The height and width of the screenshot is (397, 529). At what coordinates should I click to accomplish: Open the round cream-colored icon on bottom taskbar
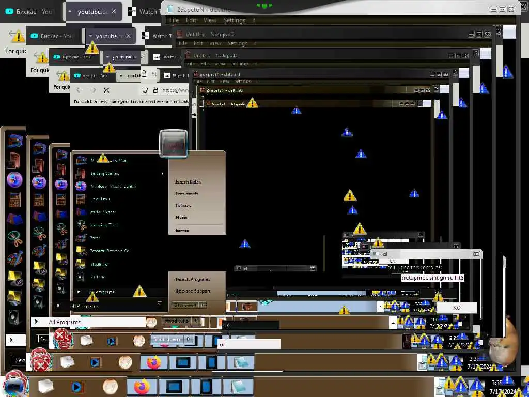[x=110, y=387]
